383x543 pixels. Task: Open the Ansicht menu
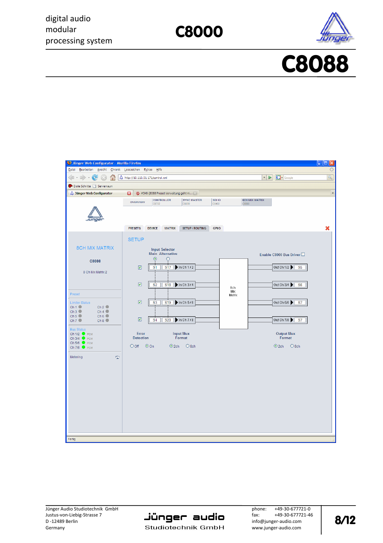(x=102, y=170)
